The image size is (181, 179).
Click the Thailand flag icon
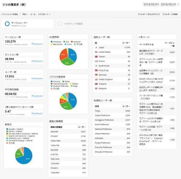point(96,84)
